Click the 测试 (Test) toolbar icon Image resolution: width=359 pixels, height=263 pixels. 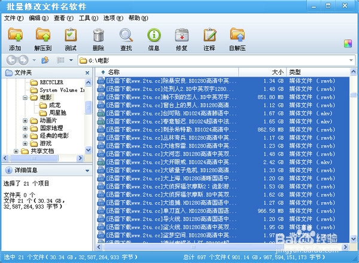(x=71, y=39)
